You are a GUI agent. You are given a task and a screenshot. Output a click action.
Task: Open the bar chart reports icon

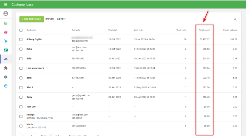[6, 23]
